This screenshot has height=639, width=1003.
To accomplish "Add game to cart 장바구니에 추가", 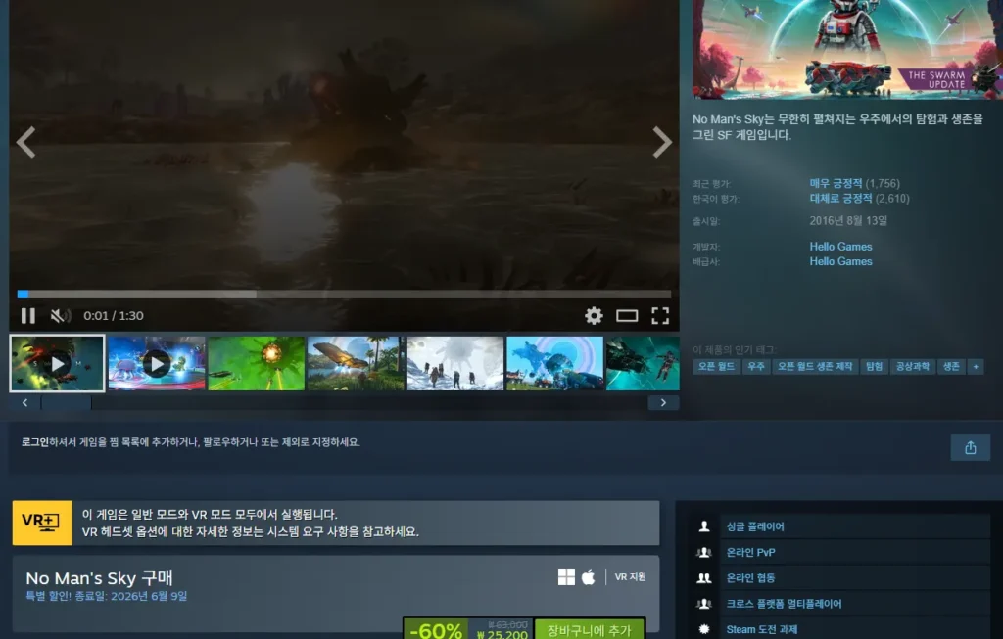I will coord(589,631).
